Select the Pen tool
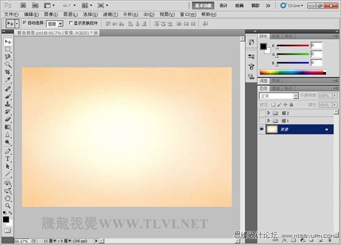This screenshot has height=245, width=341. click(x=8, y=151)
